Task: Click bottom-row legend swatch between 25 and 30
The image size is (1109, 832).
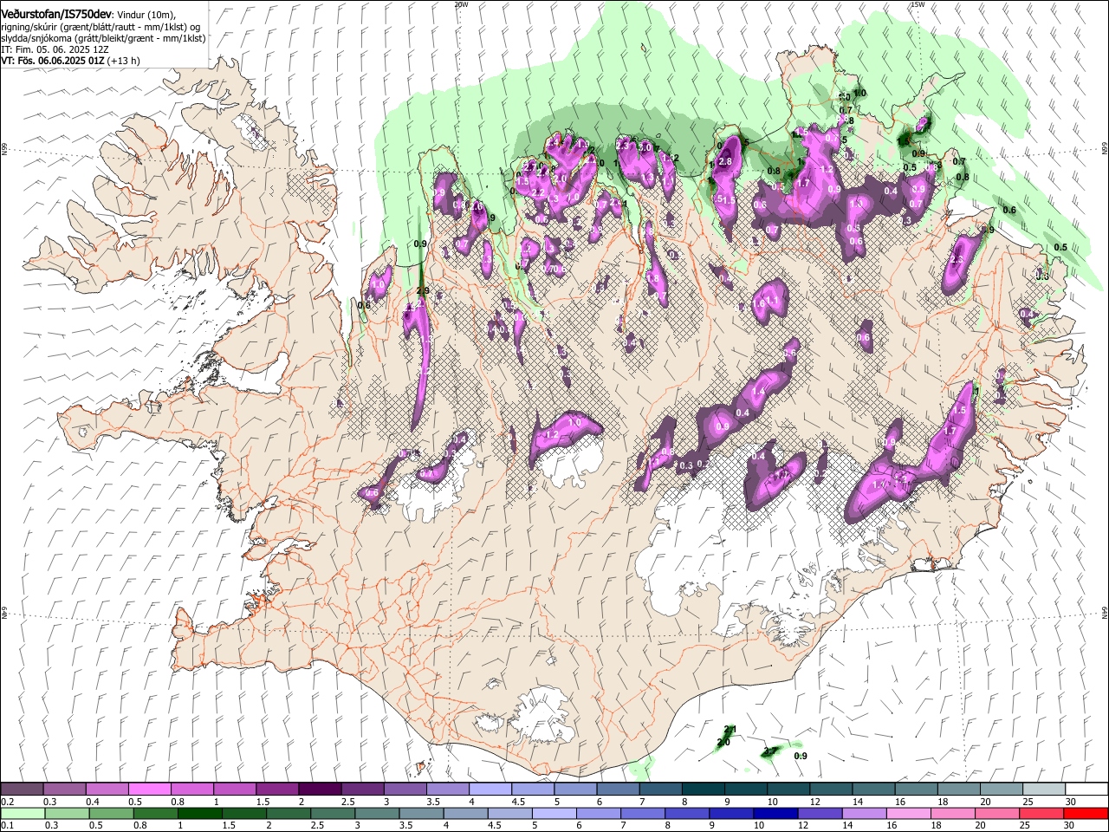Action: tap(1041, 814)
